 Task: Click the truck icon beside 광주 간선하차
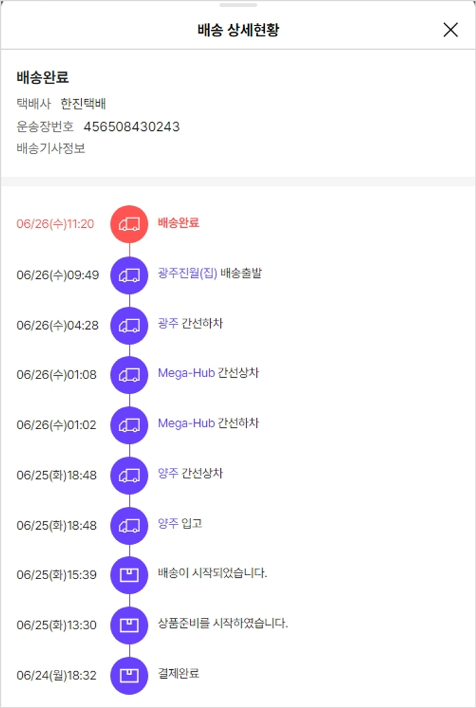pyautogui.click(x=129, y=324)
